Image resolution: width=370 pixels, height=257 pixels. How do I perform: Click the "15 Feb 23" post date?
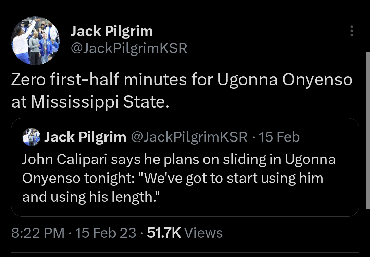click(106, 233)
